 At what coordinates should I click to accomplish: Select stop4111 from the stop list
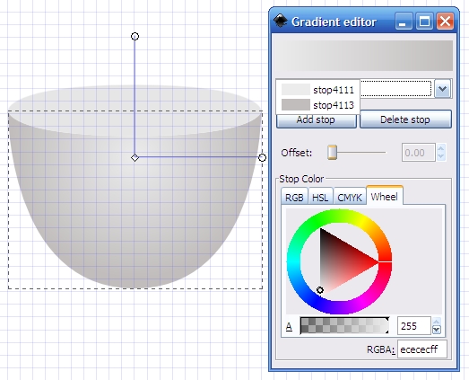click(317, 90)
